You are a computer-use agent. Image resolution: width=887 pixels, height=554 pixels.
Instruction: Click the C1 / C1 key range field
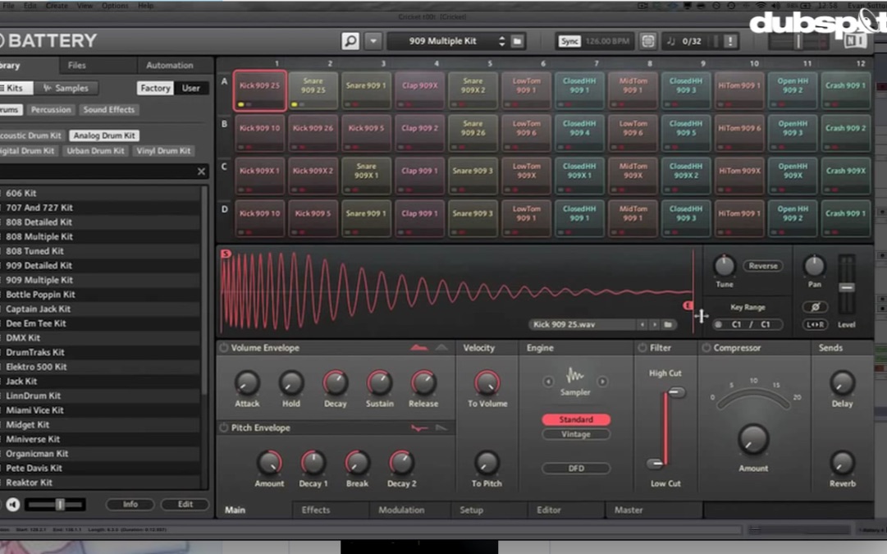tap(748, 325)
